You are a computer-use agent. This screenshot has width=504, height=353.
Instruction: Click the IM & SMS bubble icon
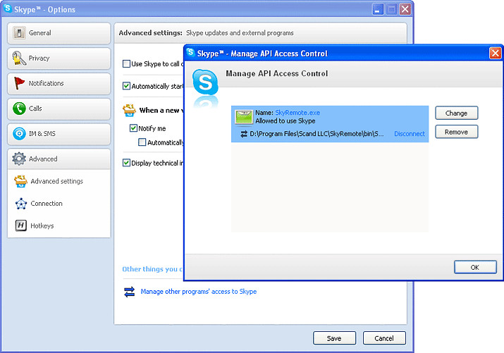pyautogui.click(x=19, y=133)
